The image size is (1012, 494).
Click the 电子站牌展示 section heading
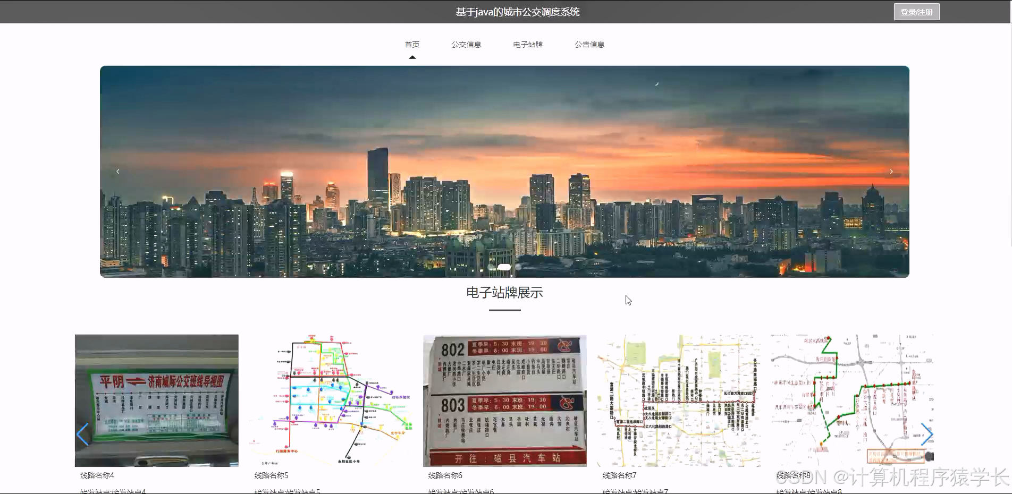point(504,293)
